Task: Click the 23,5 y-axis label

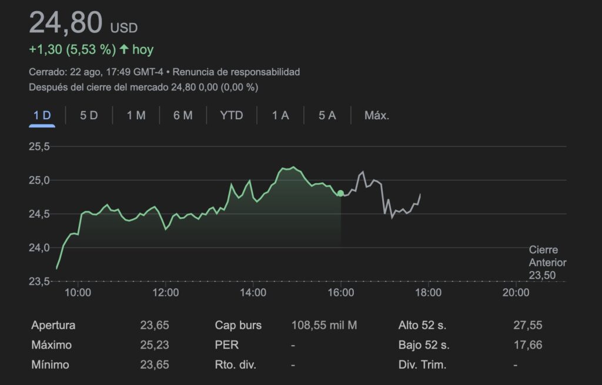Action: (x=39, y=282)
